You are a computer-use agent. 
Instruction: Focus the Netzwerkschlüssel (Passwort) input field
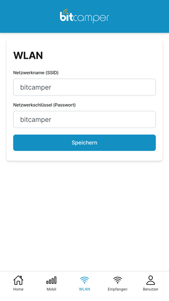pyautogui.click(x=84, y=119)
